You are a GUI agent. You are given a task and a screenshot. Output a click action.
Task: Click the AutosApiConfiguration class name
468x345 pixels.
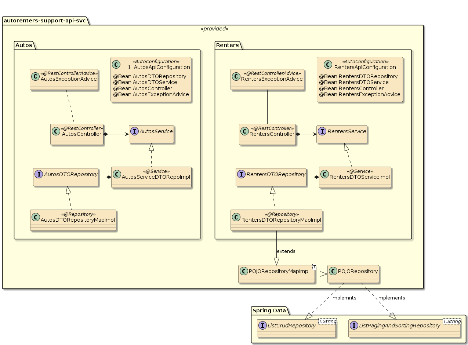(159, 67)
